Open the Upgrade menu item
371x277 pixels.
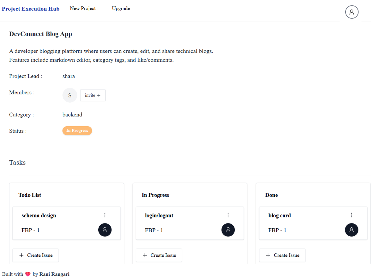pyautogui.click(x=121, y=8)
